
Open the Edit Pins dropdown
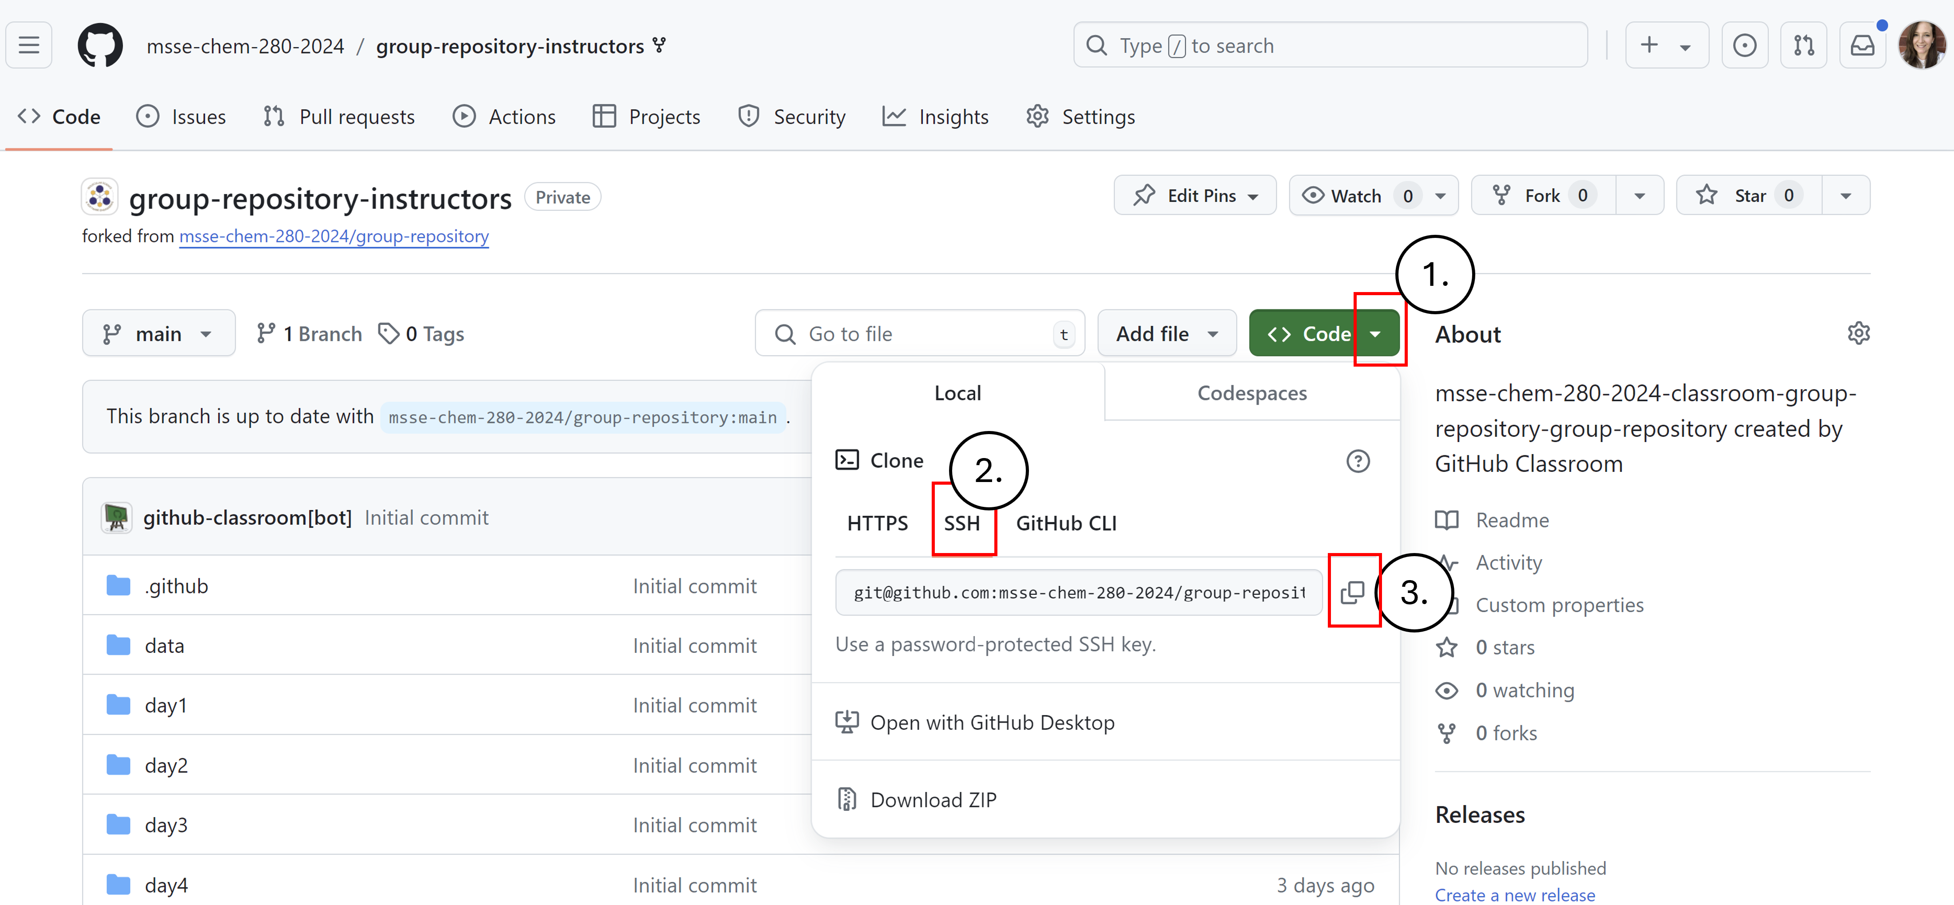click(x=1195, y=196)
